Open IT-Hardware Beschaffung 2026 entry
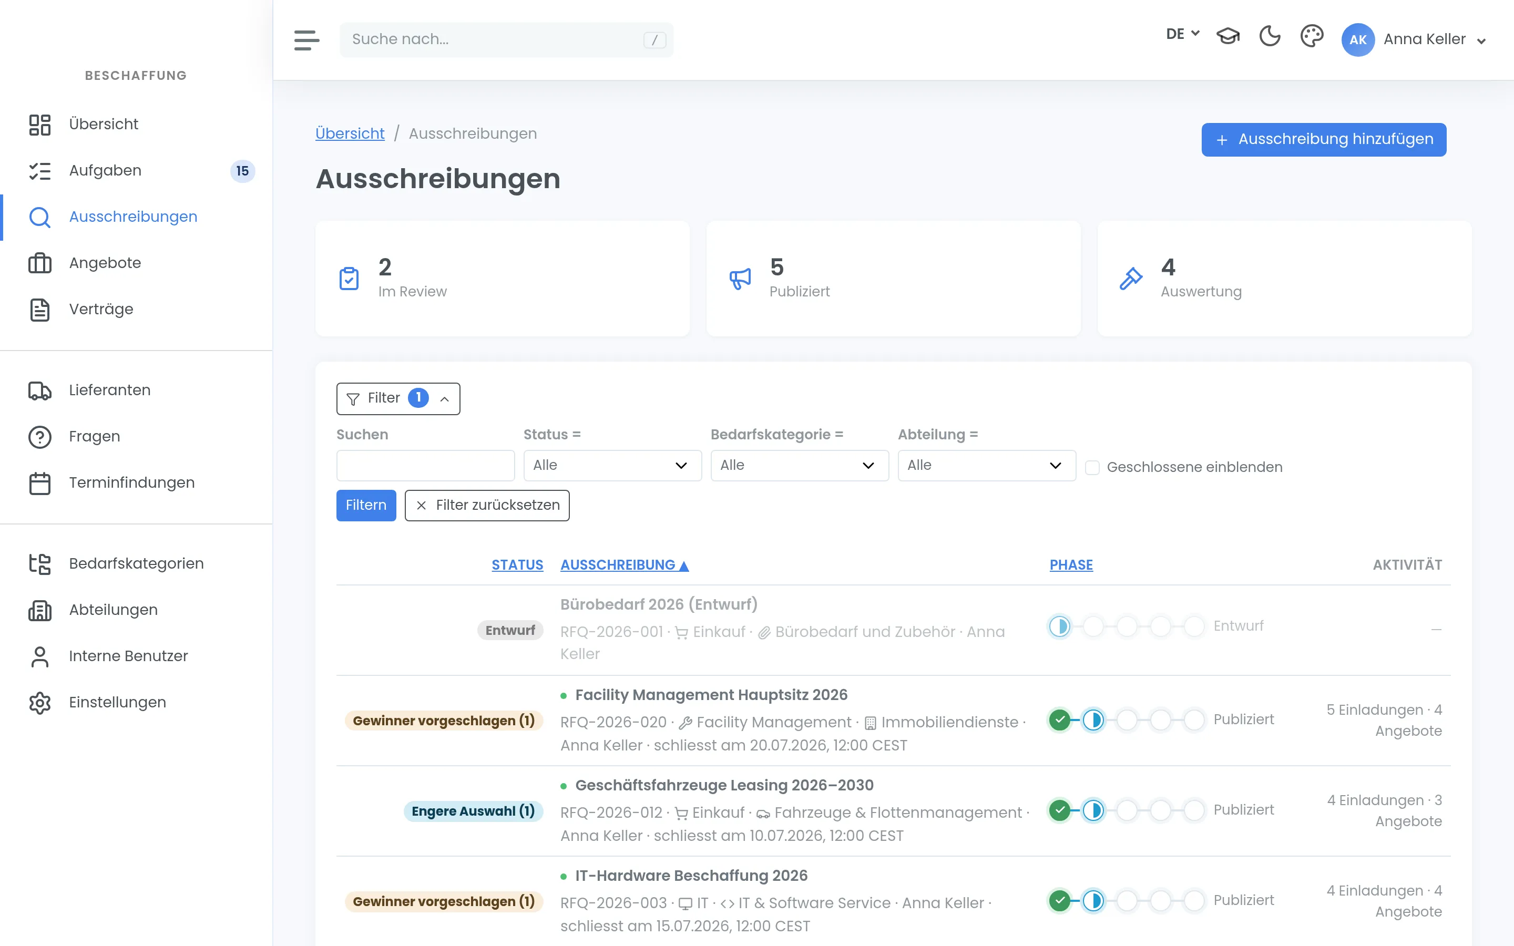Viewport: 1514px width, 946px height. click(x=691, y=875)
